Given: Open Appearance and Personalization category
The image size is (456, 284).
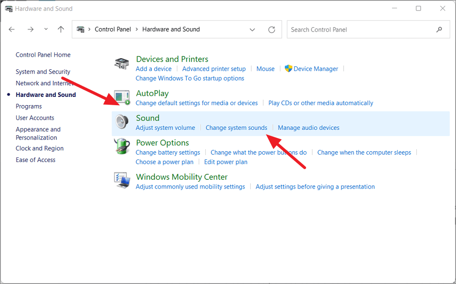Looking at the screenshot, I should [38, 133].
